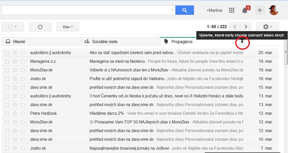The height and width of the screenshot is (153, 288).
Task: Open the Viac dropdown menu
Action: point(68,27)
